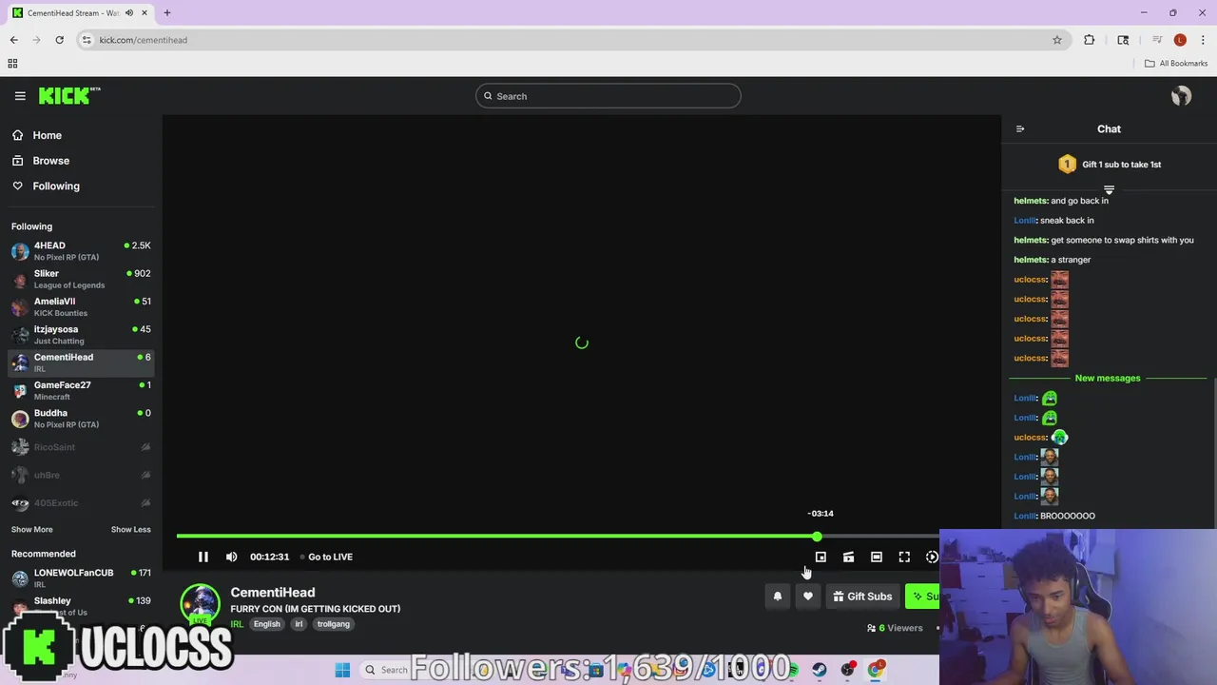Screen dimensions: 1217x685
Task: Open Steam from taskbar
Action: [820, 670]
